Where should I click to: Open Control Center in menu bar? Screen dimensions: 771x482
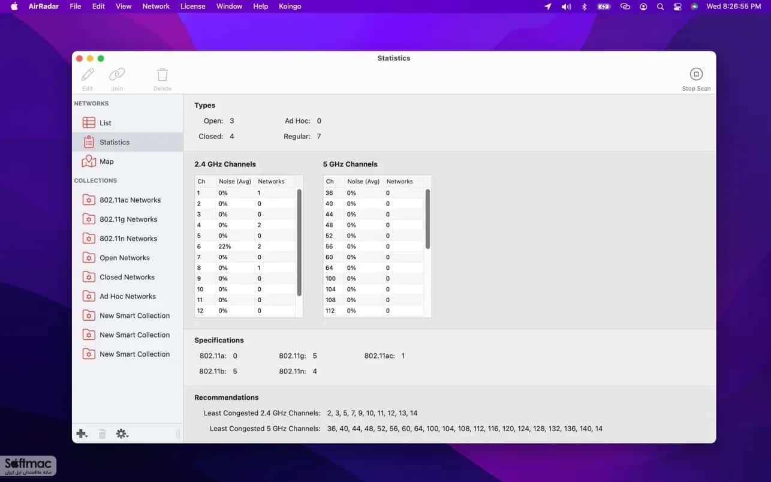[x=677, y=7]
